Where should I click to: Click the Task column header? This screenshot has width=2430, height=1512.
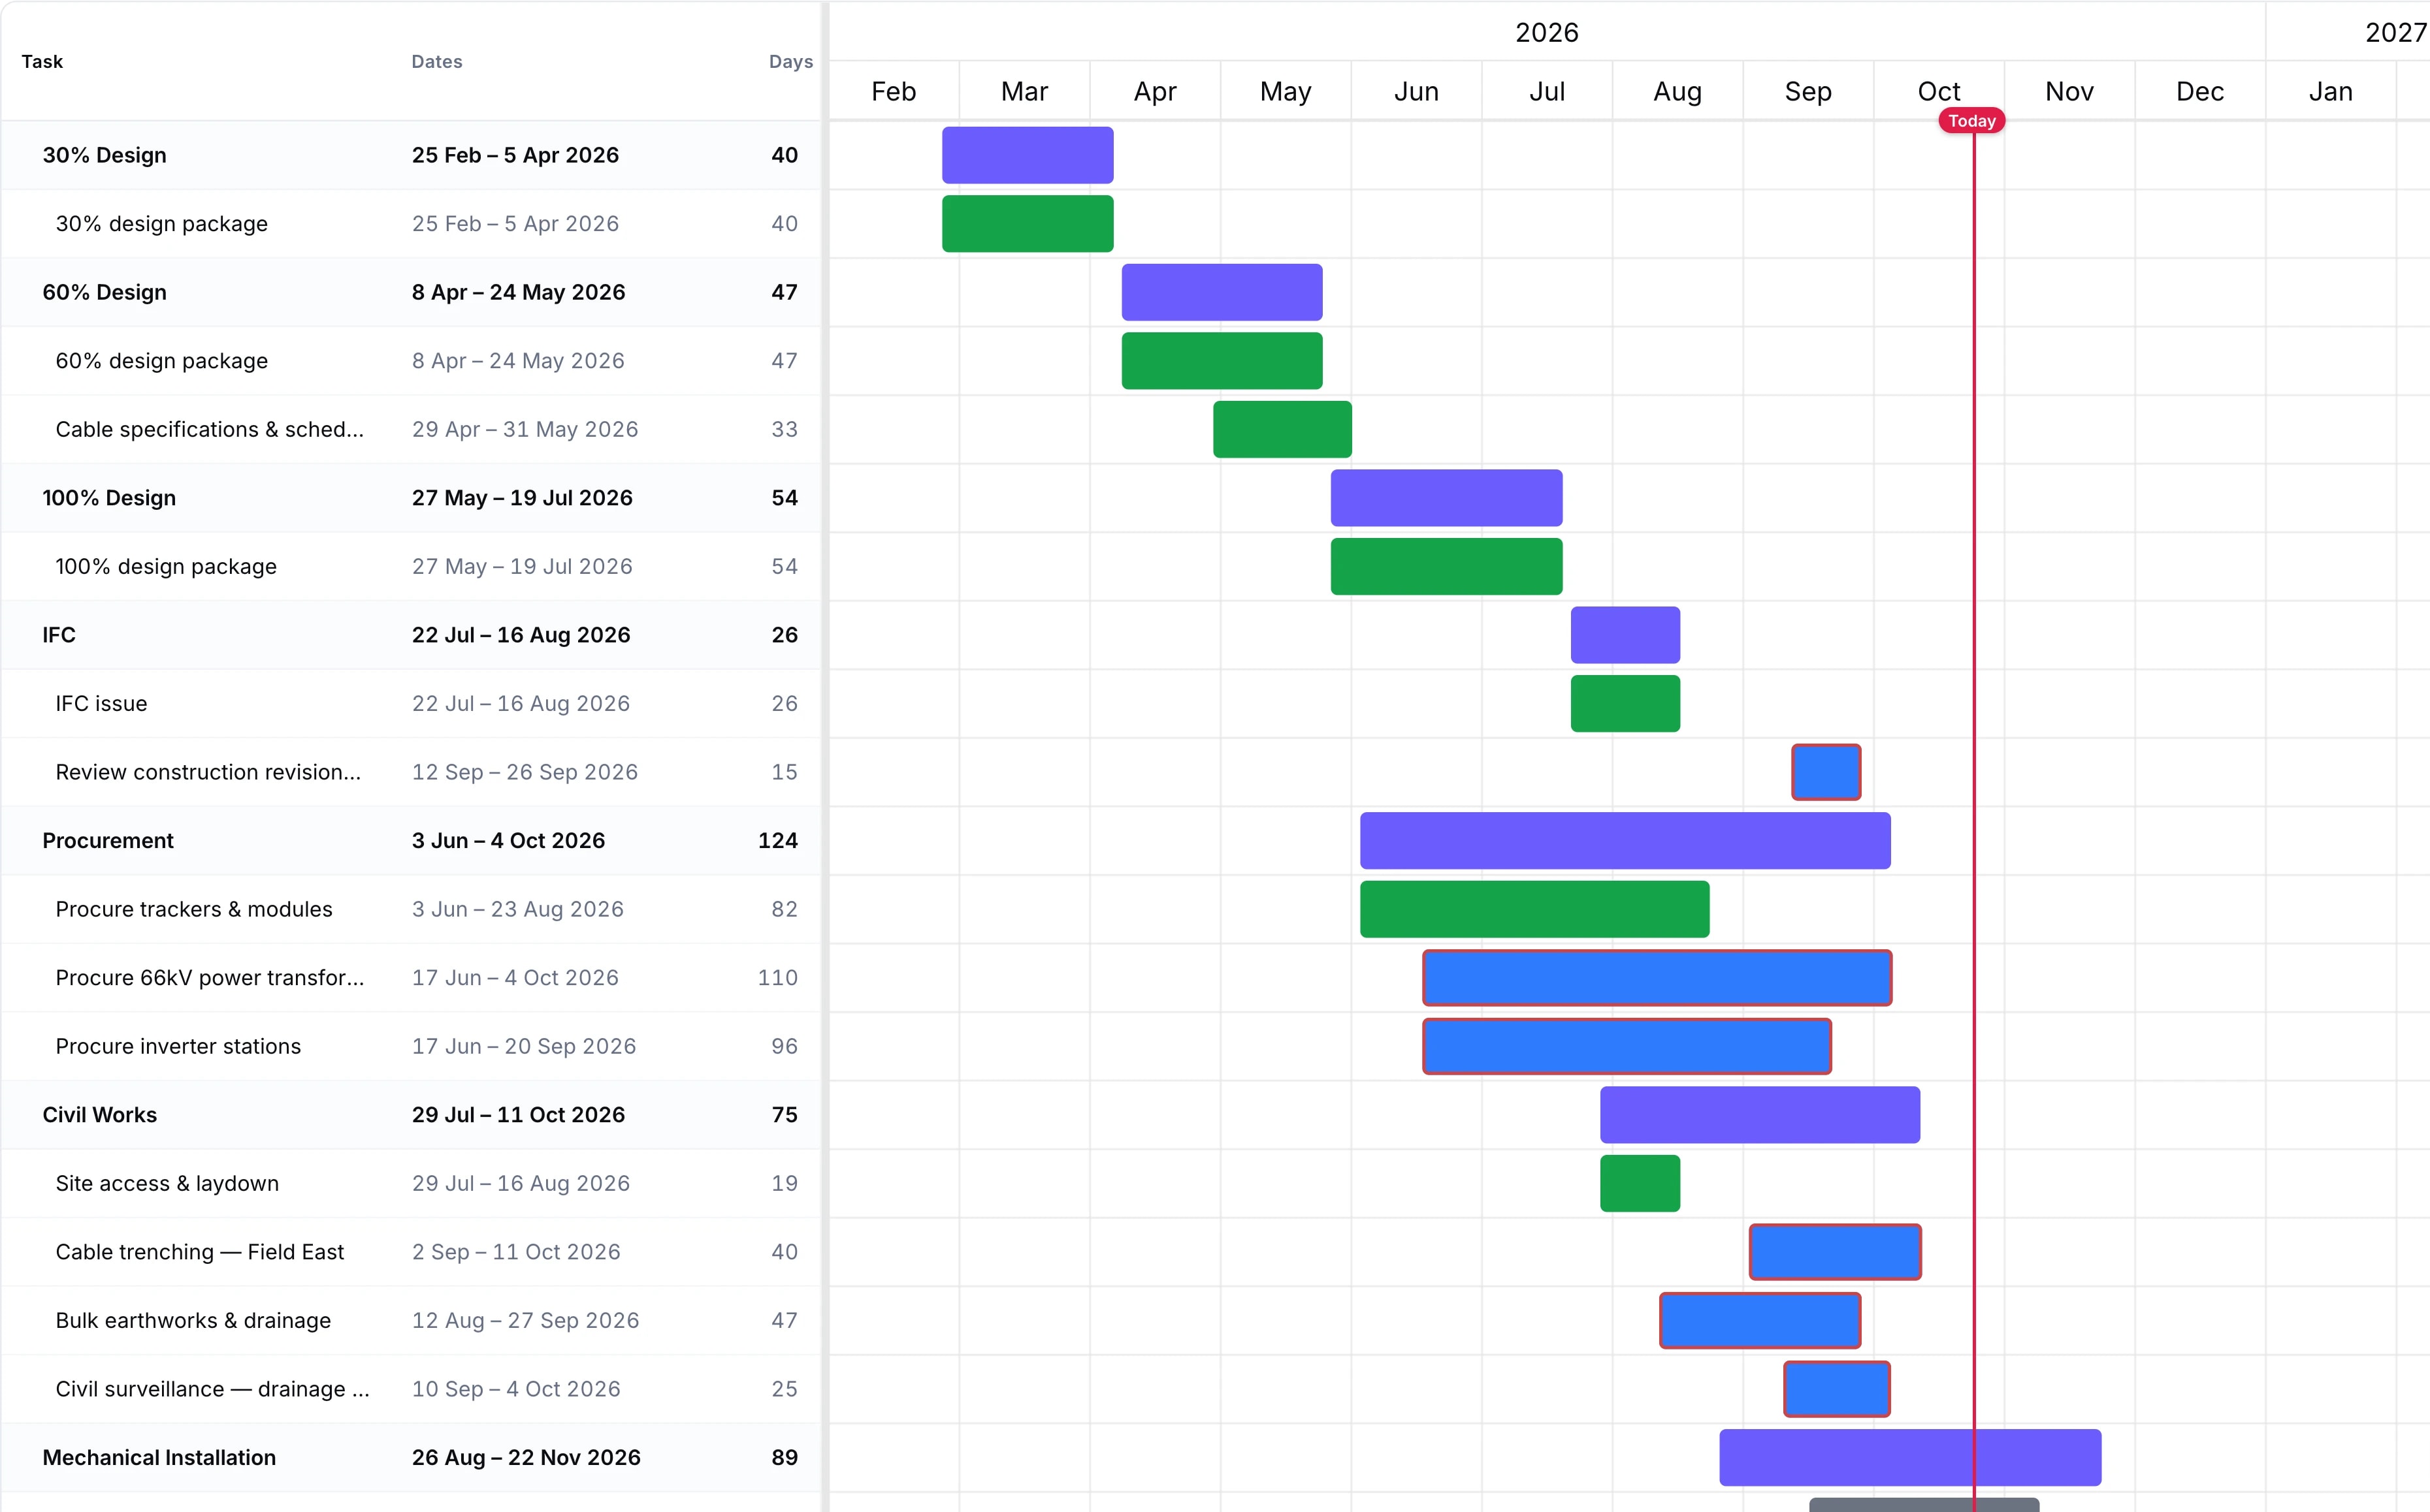click(42, 62)
